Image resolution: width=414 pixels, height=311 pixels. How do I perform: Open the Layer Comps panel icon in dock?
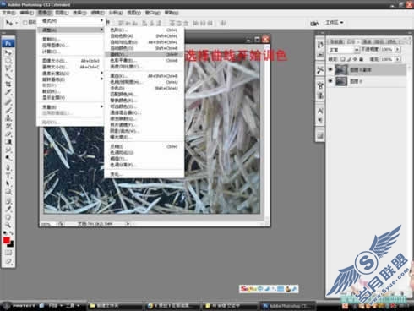pyautogui.click(x=320, y=136)
